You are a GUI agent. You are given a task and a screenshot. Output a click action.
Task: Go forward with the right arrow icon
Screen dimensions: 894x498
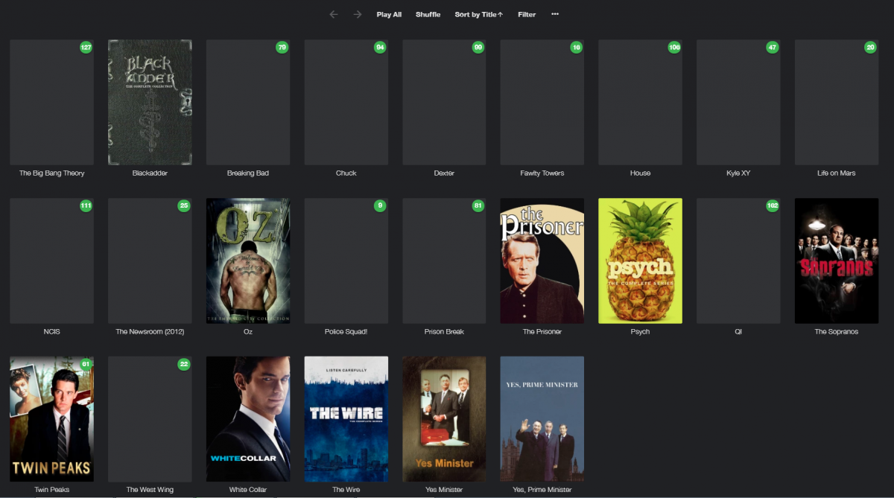pos(358,14)
